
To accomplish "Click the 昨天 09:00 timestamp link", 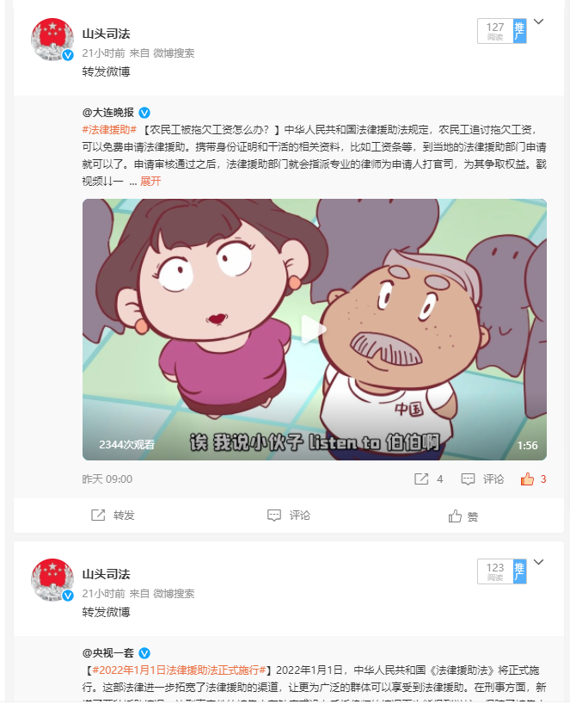I will [107, 479].
